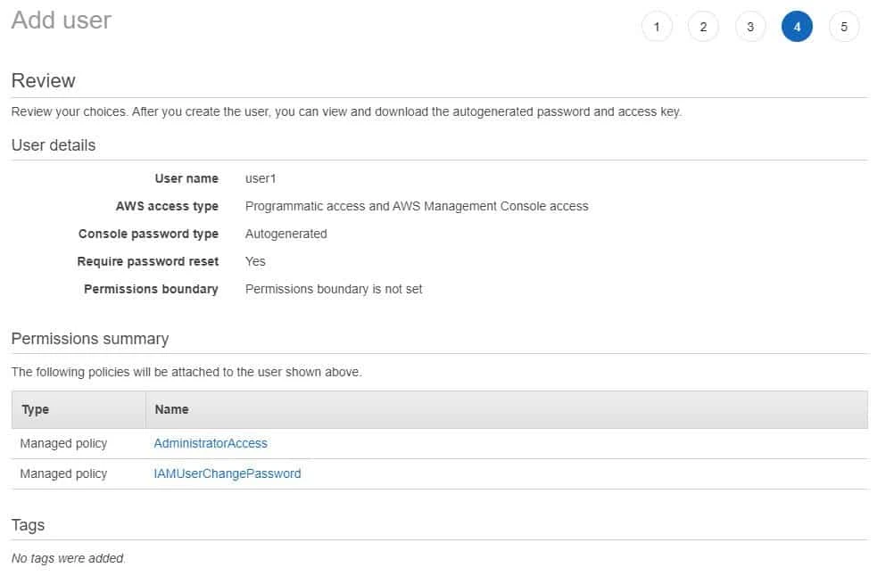Click the User details section heading
This screenshot has width=894, height=576.
(54, 144)
